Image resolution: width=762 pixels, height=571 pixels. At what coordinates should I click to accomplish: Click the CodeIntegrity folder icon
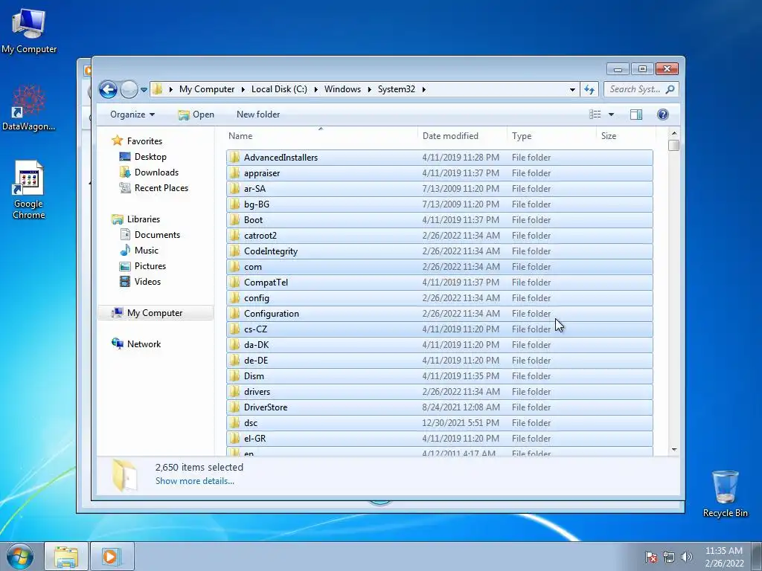(234, 251)
